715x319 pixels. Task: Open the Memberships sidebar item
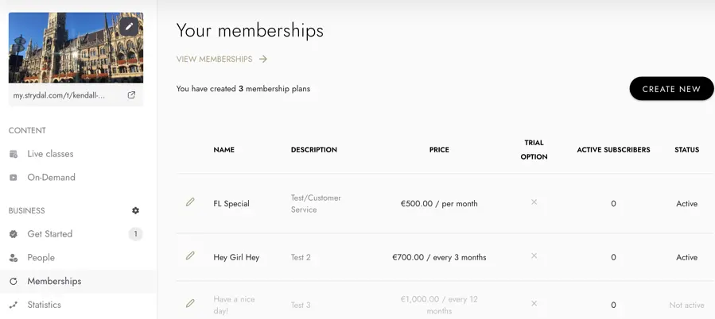54,281
